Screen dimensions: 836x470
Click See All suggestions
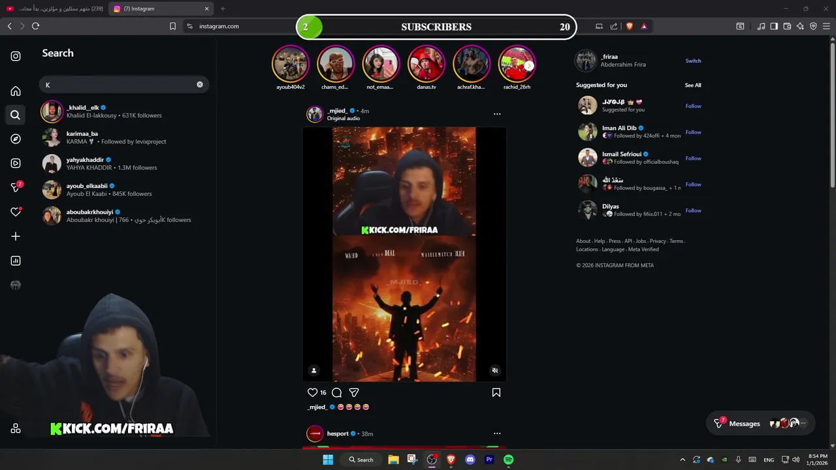pyautogui.click(x=693, y=85)
